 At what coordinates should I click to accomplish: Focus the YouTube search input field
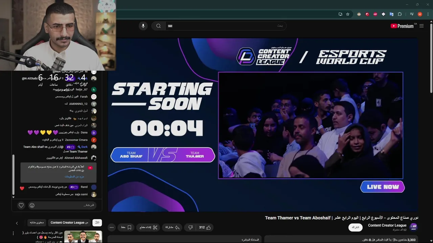coord(225,26)
